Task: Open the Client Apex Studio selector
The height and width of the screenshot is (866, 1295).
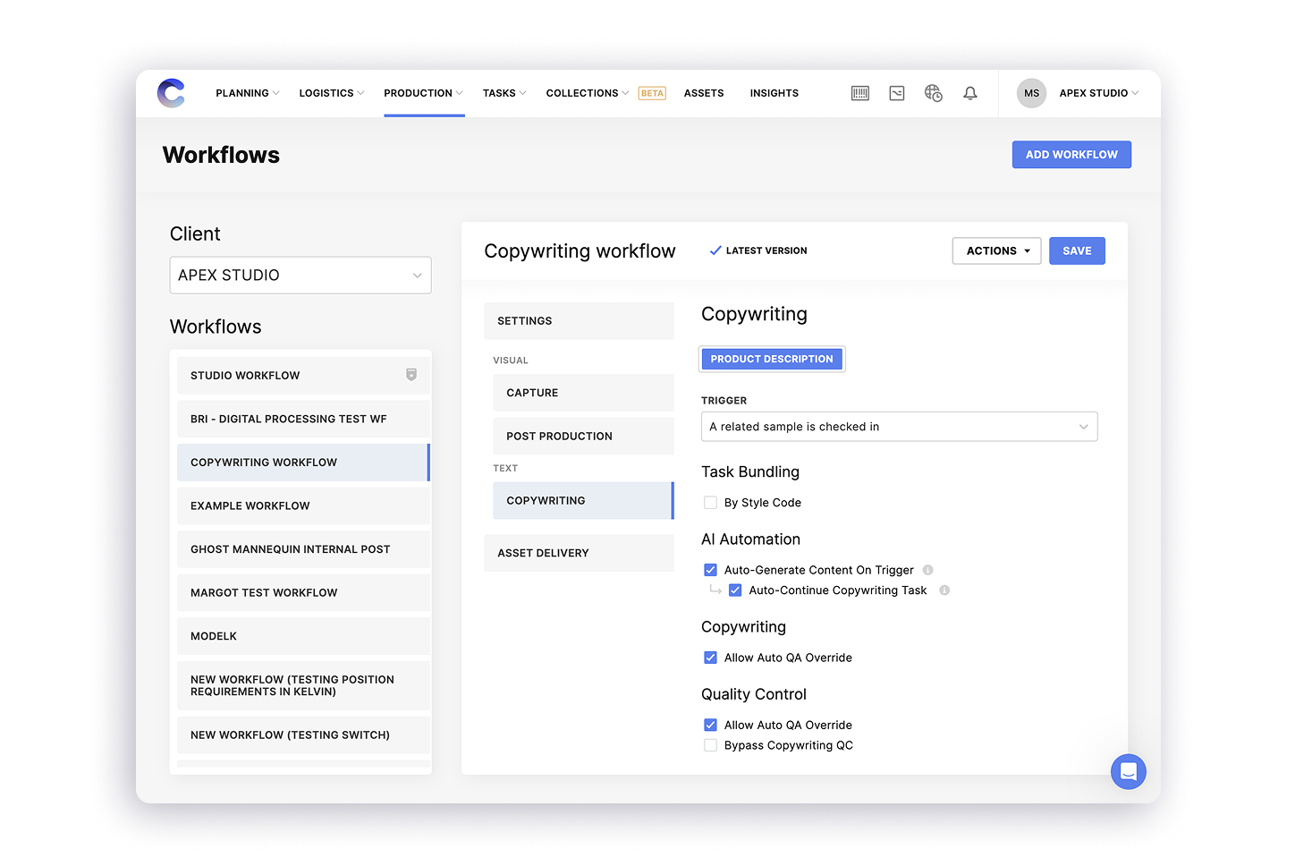Action: pos(300,276)
